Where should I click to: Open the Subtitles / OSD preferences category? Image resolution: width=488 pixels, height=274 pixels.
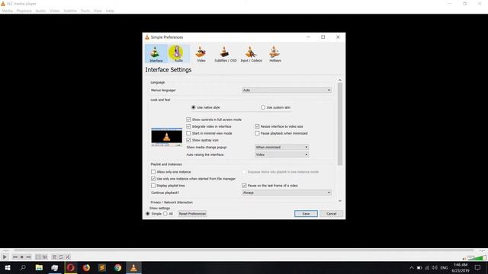[225, 53]
